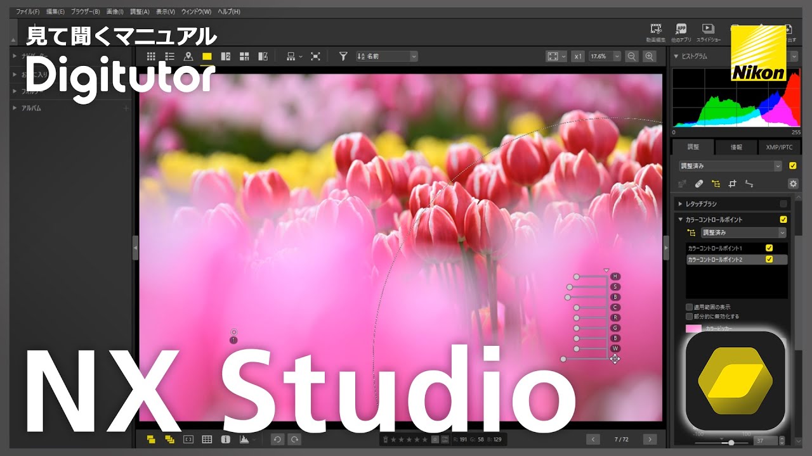Select the straighten tool icon

(x=749, y=184)
